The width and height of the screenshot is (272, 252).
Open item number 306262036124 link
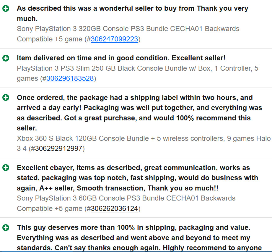114,209
